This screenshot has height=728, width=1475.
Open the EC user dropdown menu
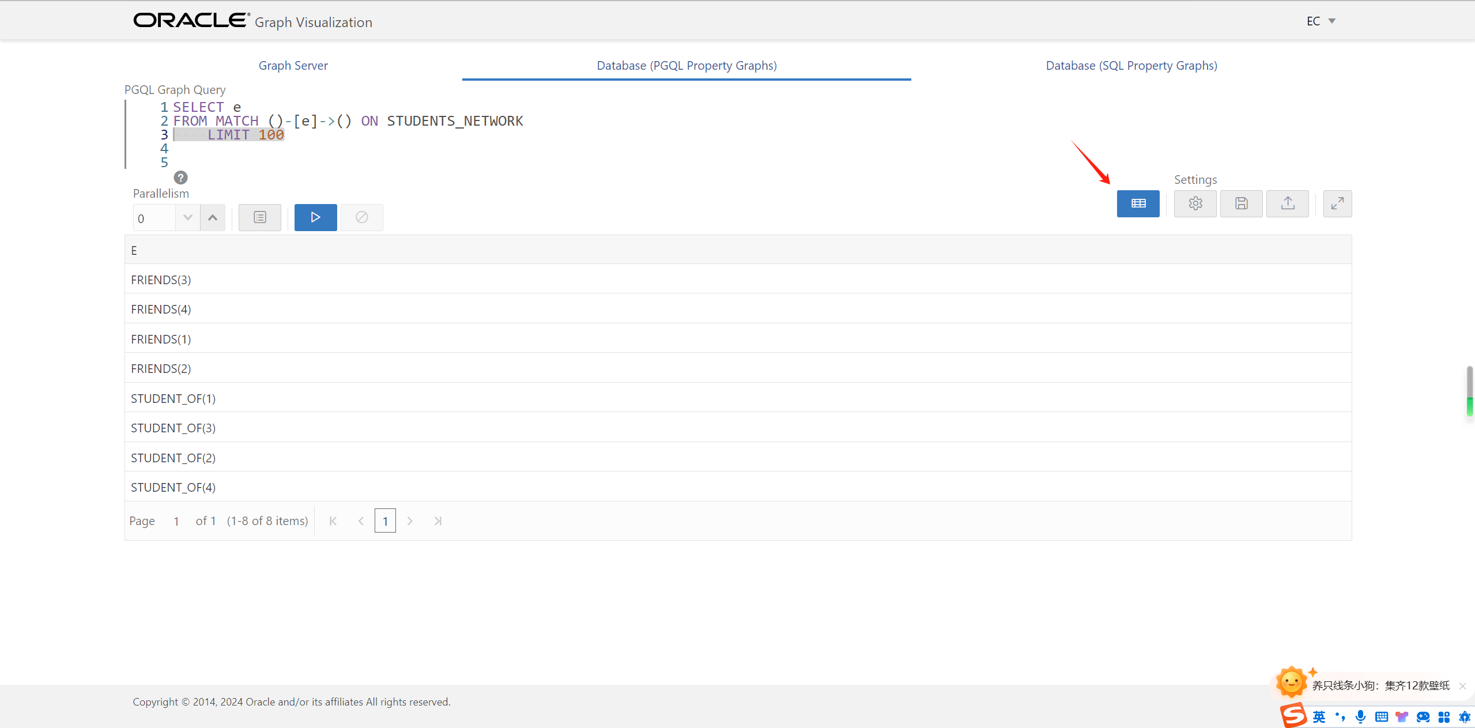click(1321, 21)
